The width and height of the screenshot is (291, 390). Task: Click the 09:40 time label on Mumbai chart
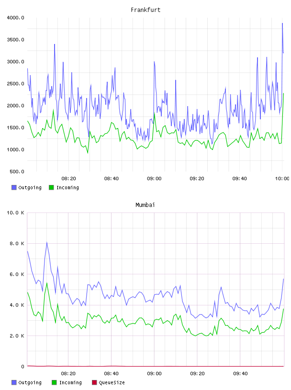tap(240, 374)
